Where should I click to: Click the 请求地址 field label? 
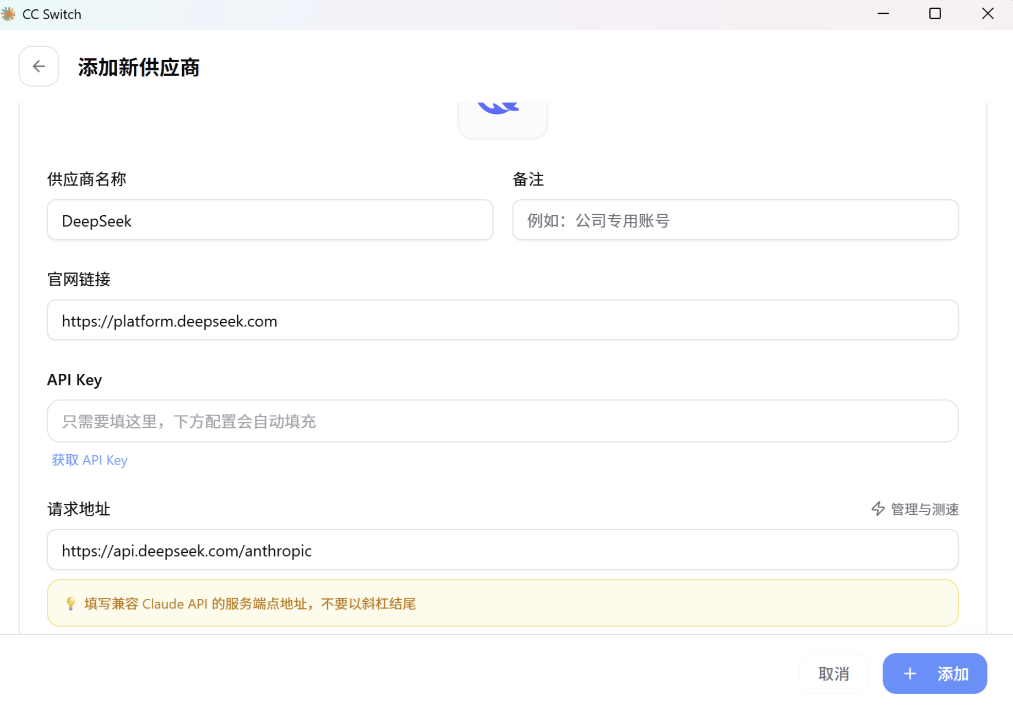click(79, 509)
